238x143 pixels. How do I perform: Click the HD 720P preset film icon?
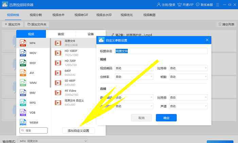pos(58,63)
